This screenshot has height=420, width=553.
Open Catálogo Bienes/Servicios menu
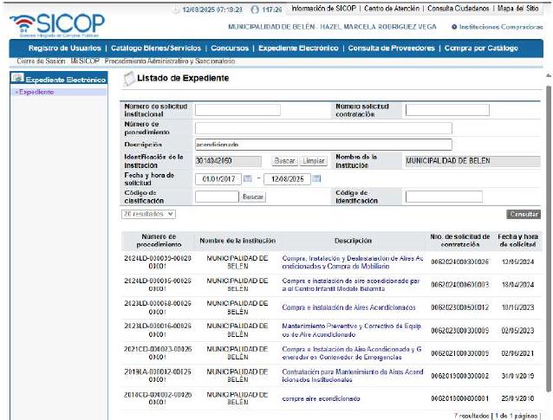156,48
